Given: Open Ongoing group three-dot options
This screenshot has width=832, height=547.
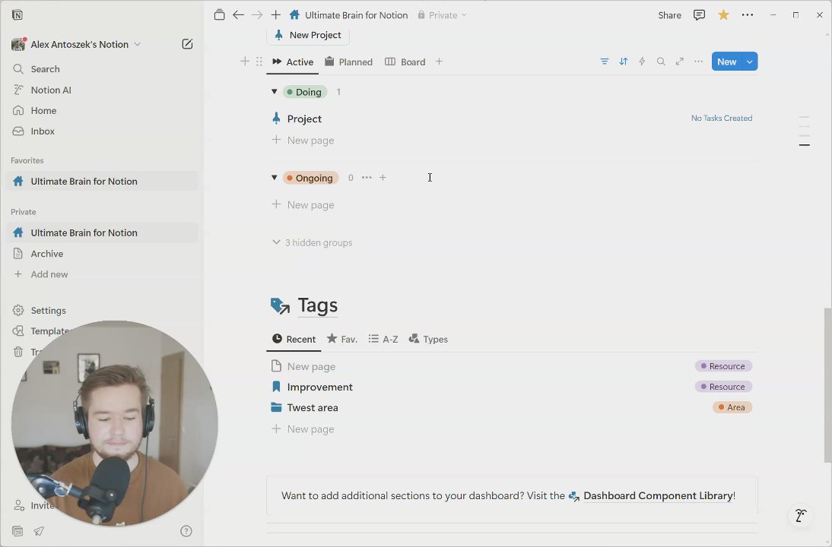Looking at the screenshot, I should click(x=367, y=178).
